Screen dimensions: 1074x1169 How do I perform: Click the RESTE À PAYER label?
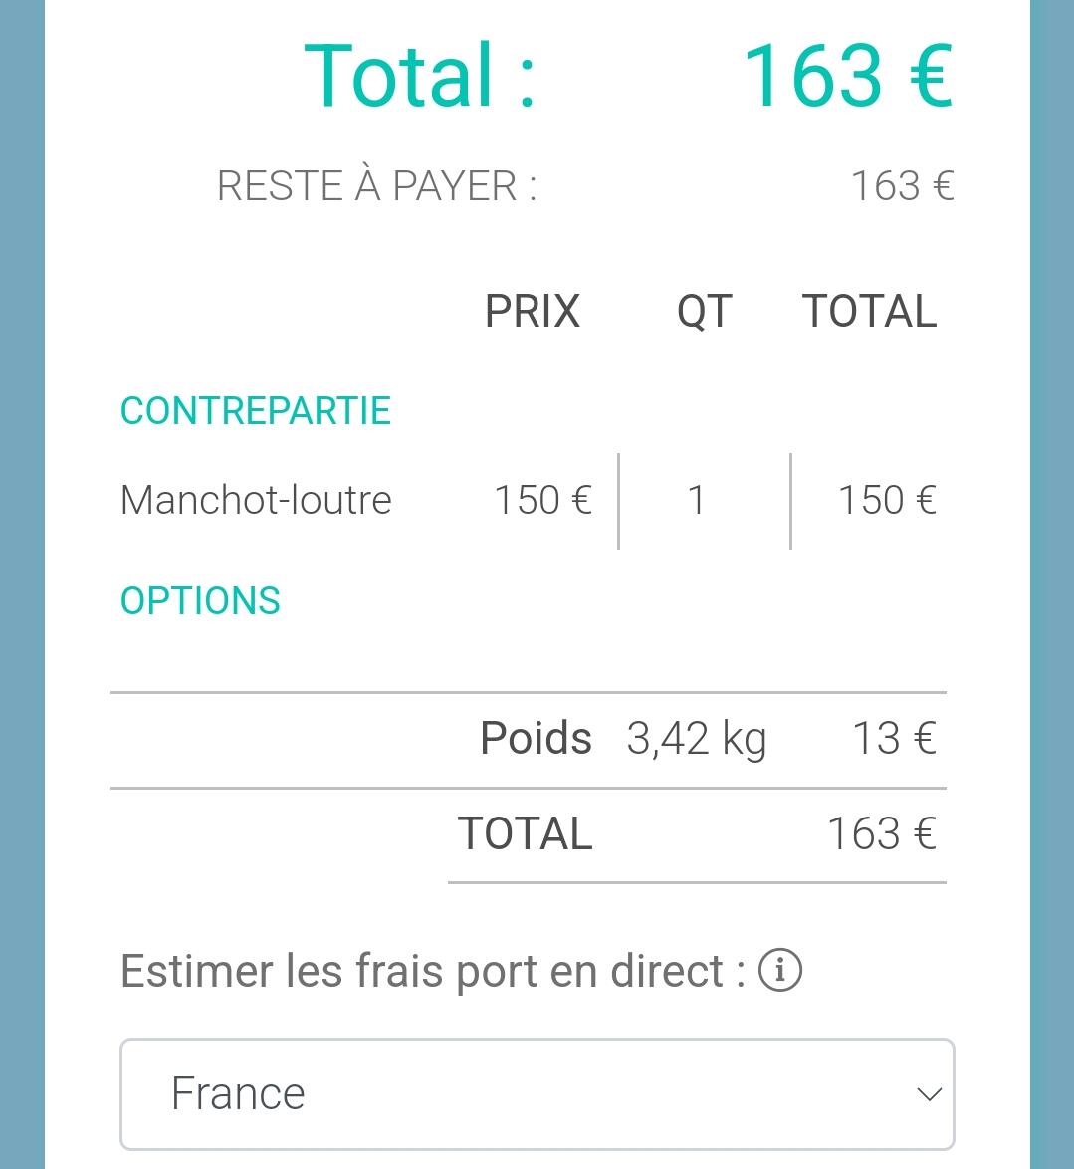click(x=377, y=186)
